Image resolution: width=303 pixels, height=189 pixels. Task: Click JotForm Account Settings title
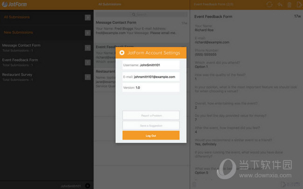154,53
